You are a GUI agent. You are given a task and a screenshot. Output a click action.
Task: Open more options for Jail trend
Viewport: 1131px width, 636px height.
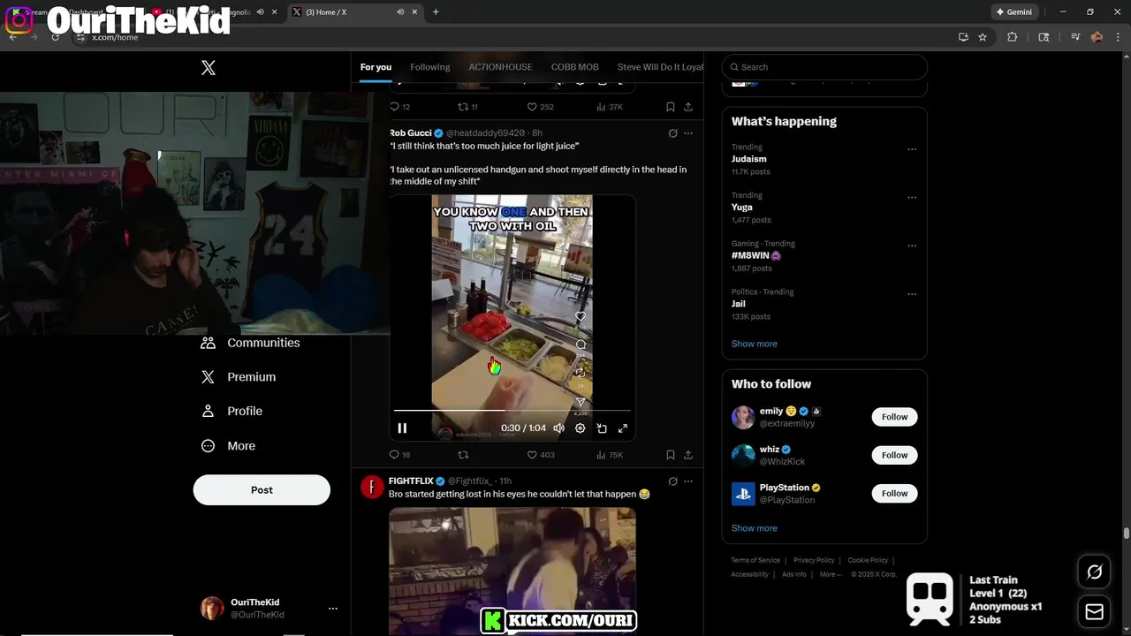(912, 294)
